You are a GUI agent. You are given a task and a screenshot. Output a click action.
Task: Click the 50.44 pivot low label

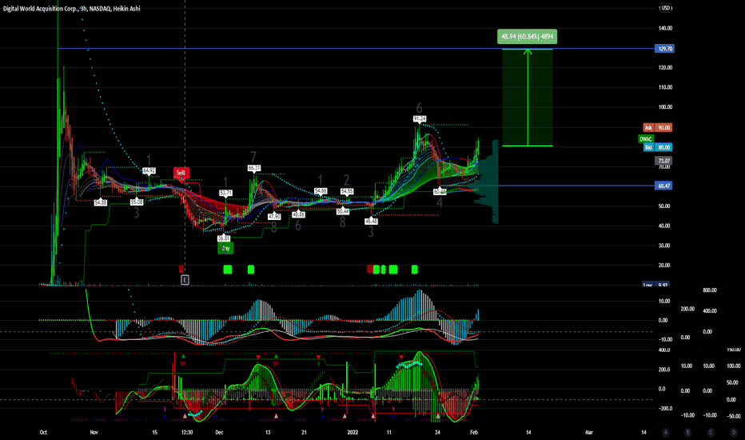pyautogui.click(x=343, y=211)
